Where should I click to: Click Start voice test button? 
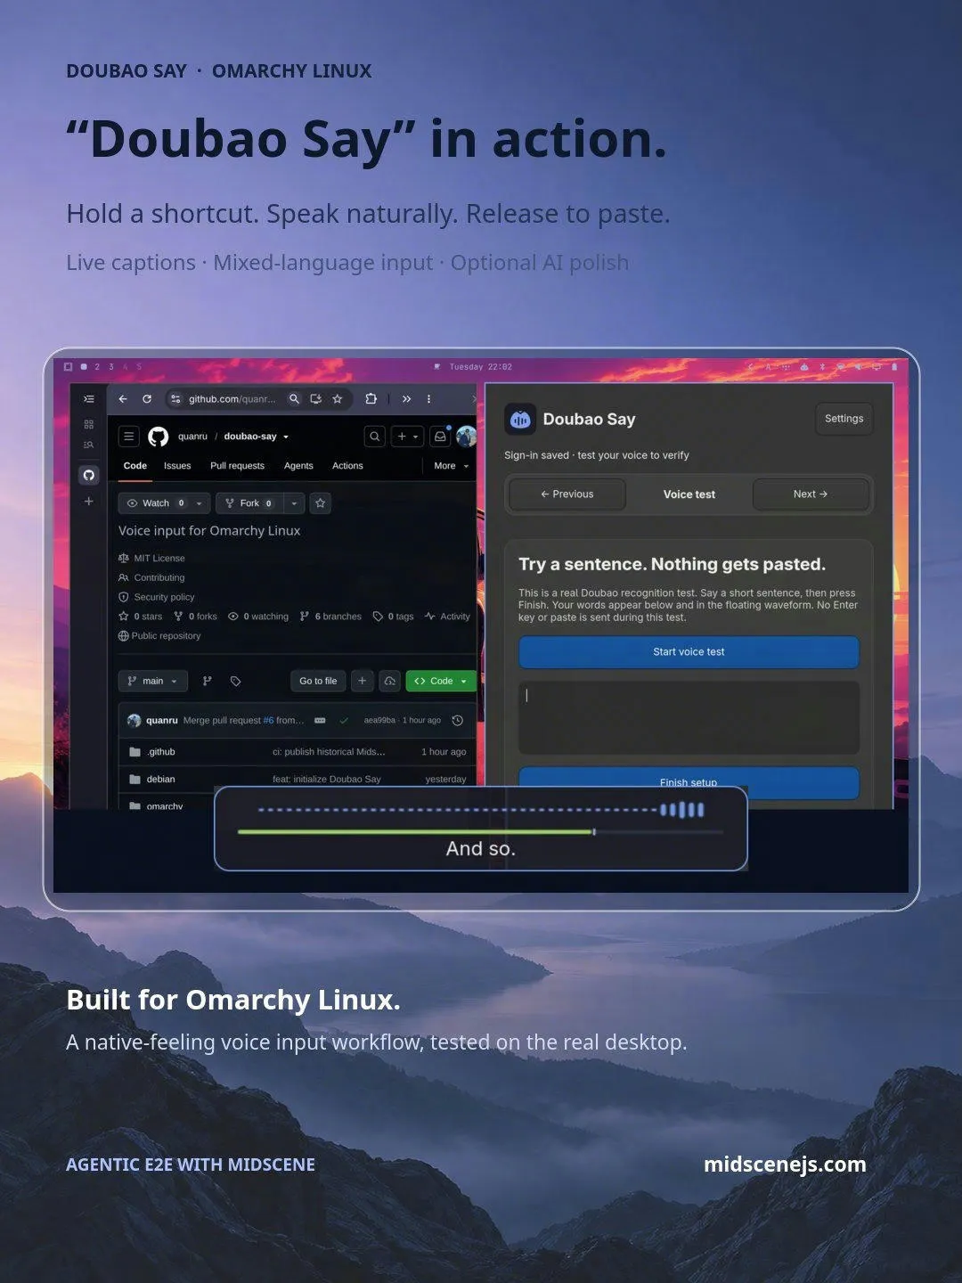point(689,652)
